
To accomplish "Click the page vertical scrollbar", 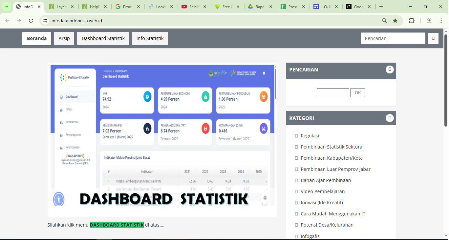I will [x=446, y=80].
